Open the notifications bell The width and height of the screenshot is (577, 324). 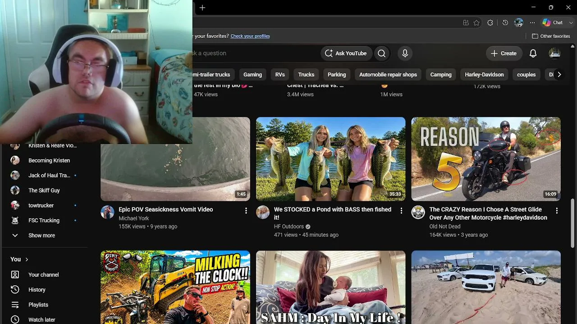click(x=533, y=53)
